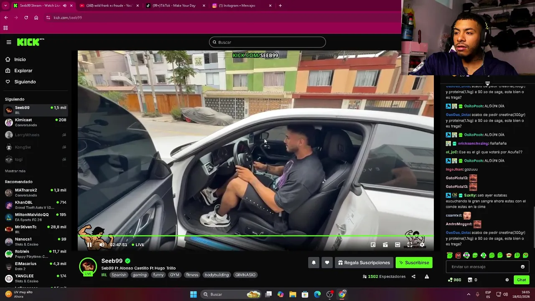Insert the red angry emote
Image resolution: width=535 pixels, height=301 pixels.
[458, 255]
